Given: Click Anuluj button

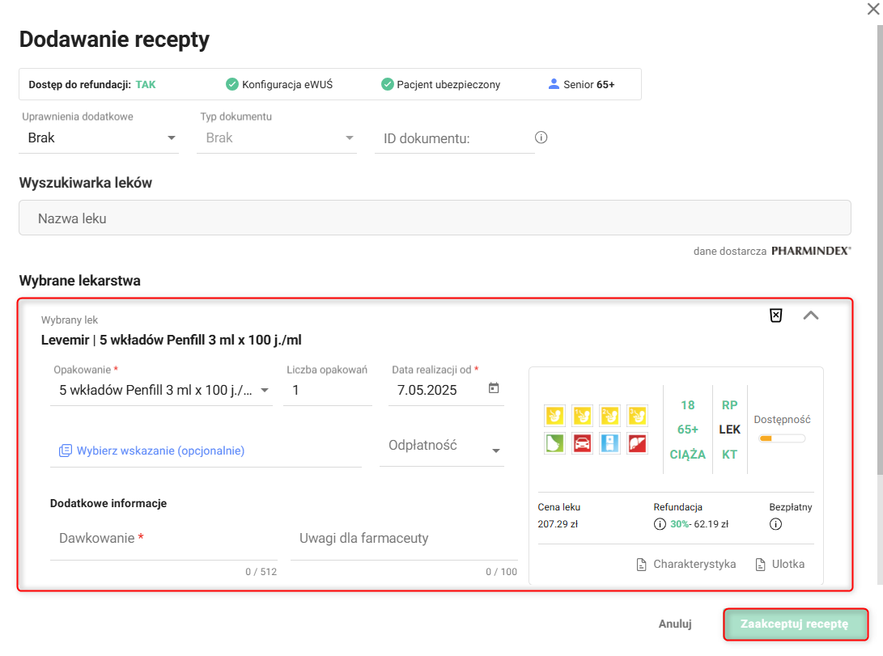Looking at the screenshot, I should tap(675, 624).
